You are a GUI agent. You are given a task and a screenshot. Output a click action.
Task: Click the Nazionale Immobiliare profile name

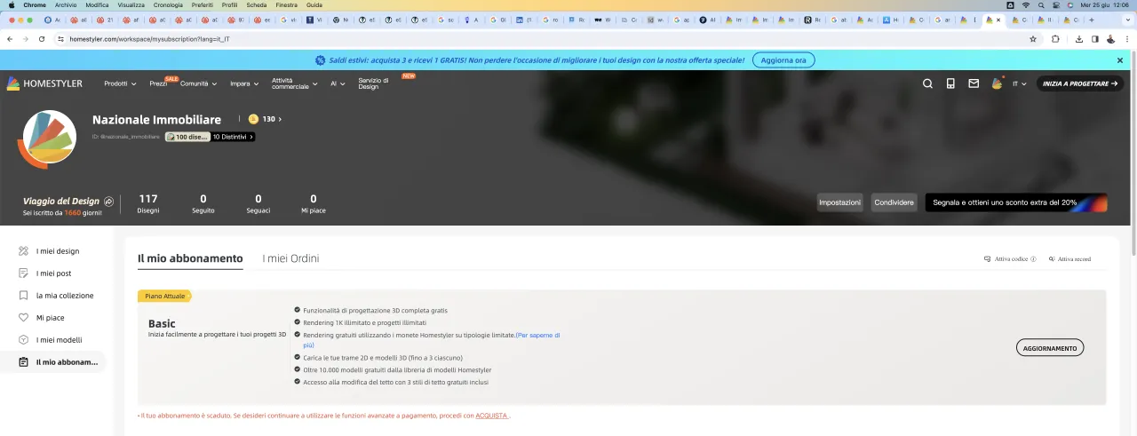(x=156, y=119)
